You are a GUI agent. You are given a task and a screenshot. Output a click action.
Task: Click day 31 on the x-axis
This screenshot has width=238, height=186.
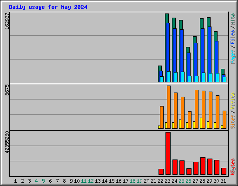click(x=223, y=181)
